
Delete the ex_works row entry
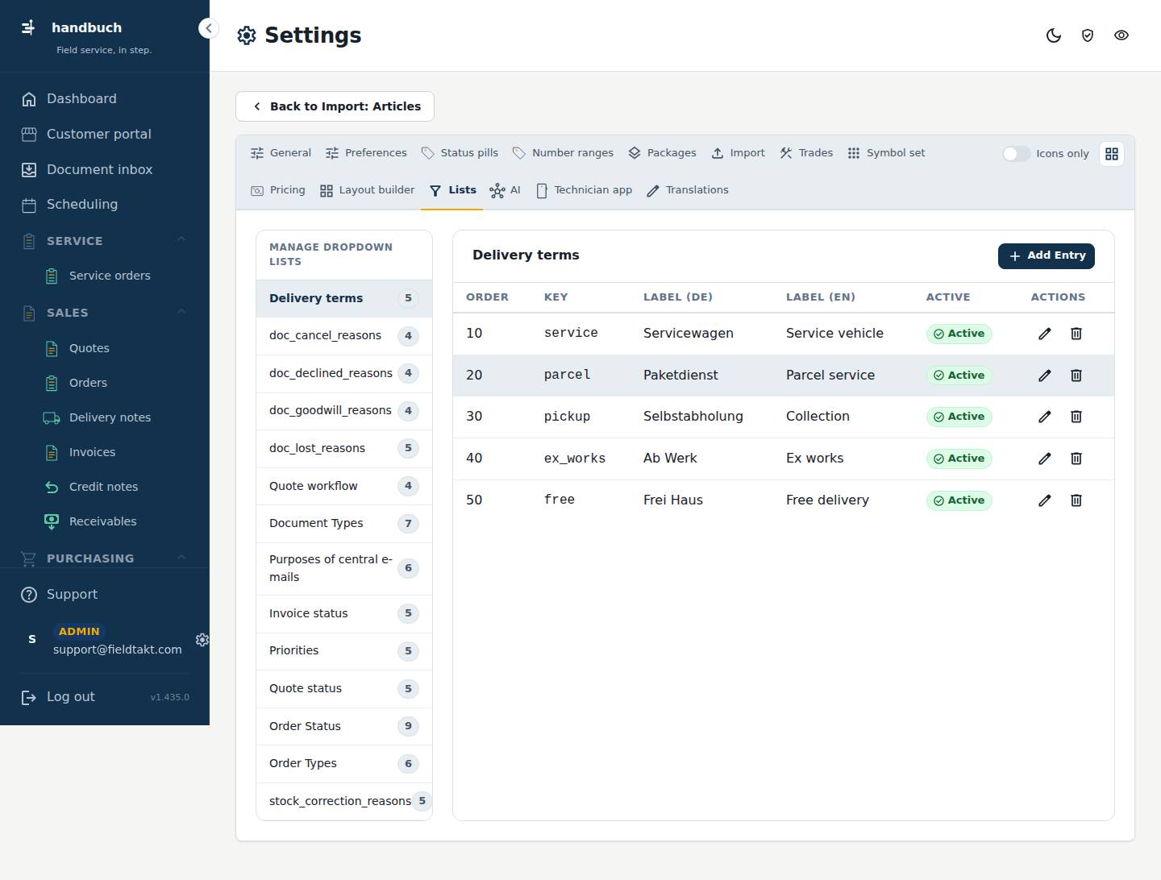[x=1076, y=459]
